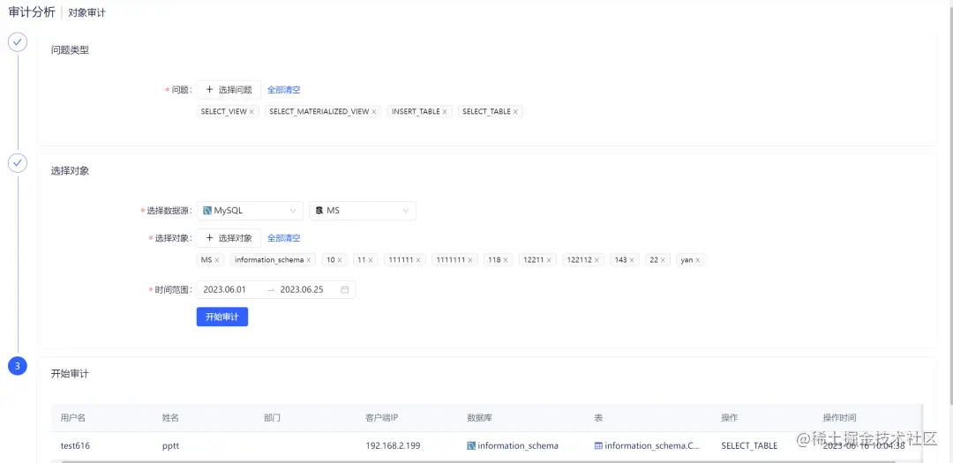953x463 pixels.
Task: Remove the SELECT_VIEW tag
Action: coord(251,112)
